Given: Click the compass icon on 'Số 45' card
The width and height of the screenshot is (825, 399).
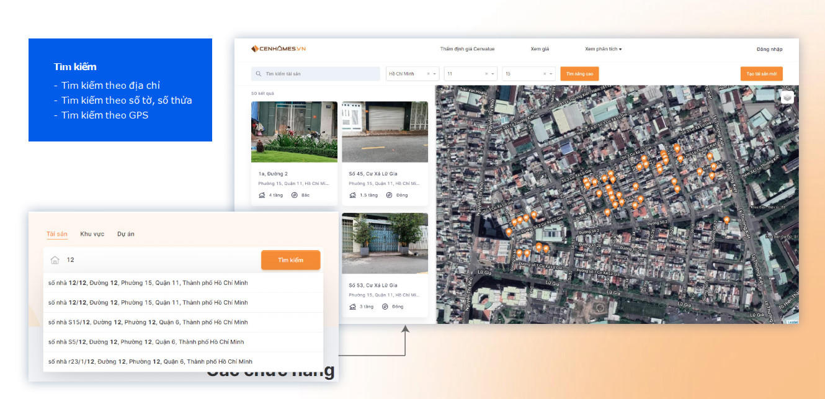Looking at the screenshot, I should (389, 195).
